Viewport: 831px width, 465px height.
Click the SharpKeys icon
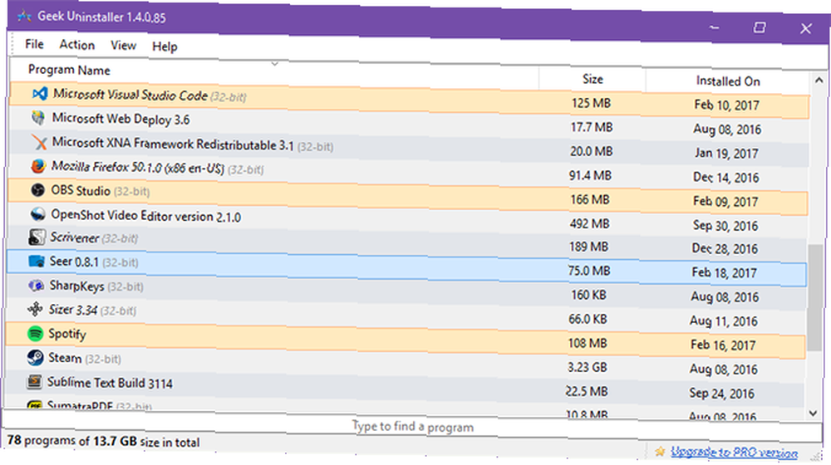36,286
